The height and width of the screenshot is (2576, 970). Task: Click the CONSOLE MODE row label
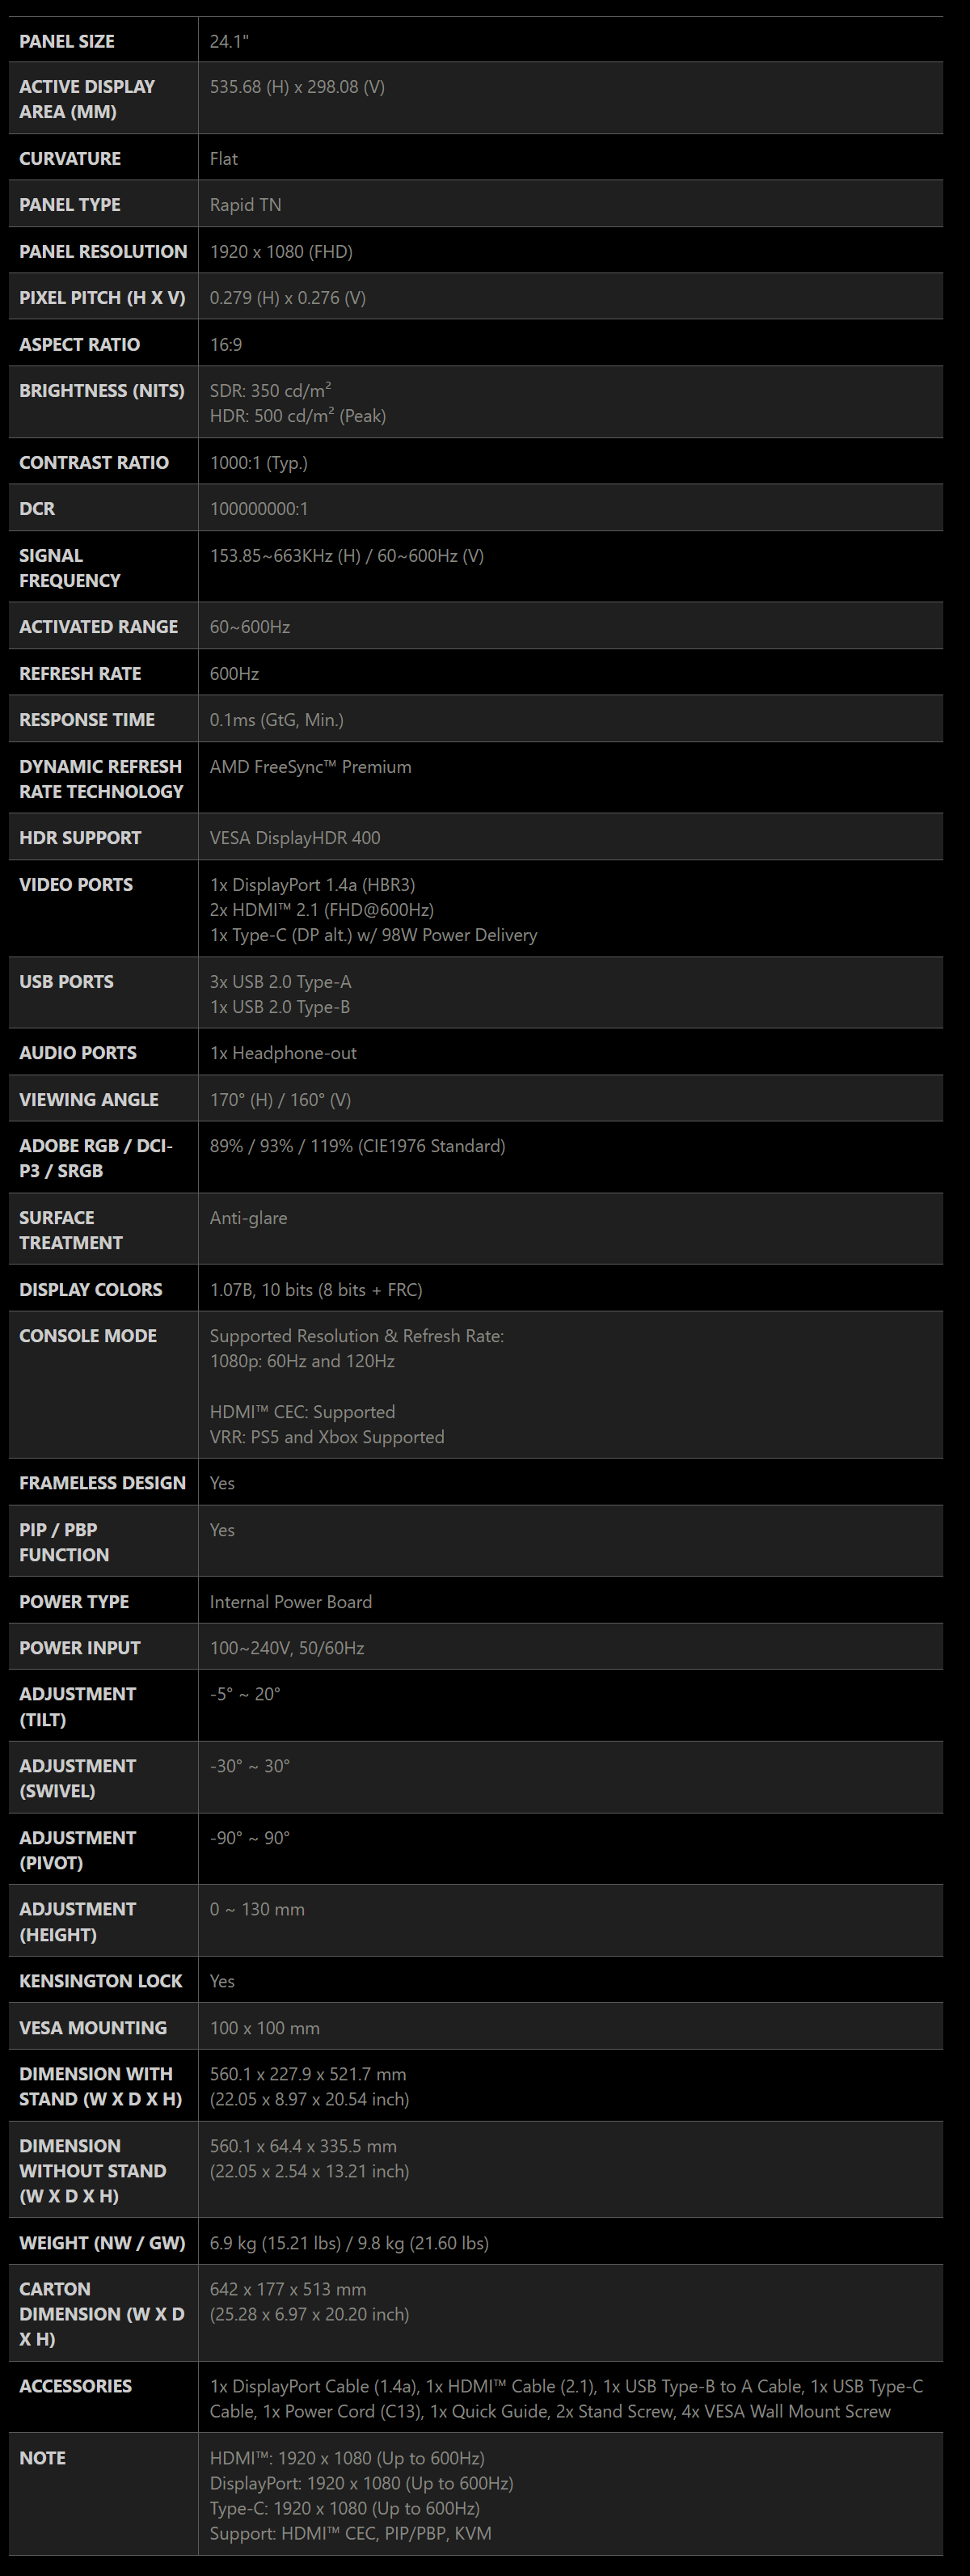[x=88, y=1336]
